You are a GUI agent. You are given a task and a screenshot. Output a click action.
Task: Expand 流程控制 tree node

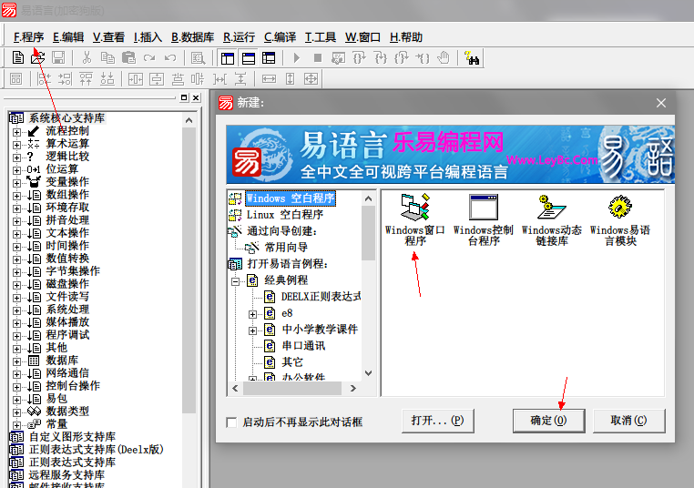[x=16, y=132]
